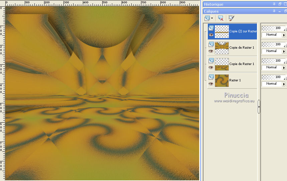The image size is (287, 181).
Task: Click the Raster 1 layer thumbnail
Action: (x=222, y=80)
